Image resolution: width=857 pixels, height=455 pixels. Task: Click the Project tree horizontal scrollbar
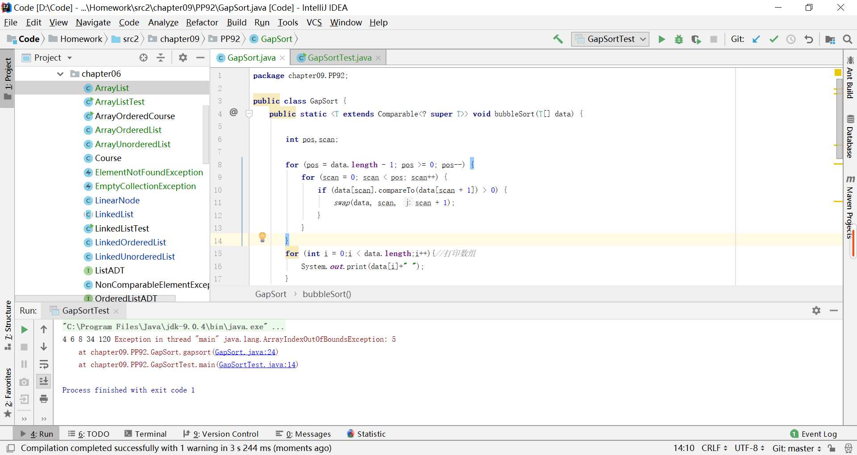(x=96, y=298)
